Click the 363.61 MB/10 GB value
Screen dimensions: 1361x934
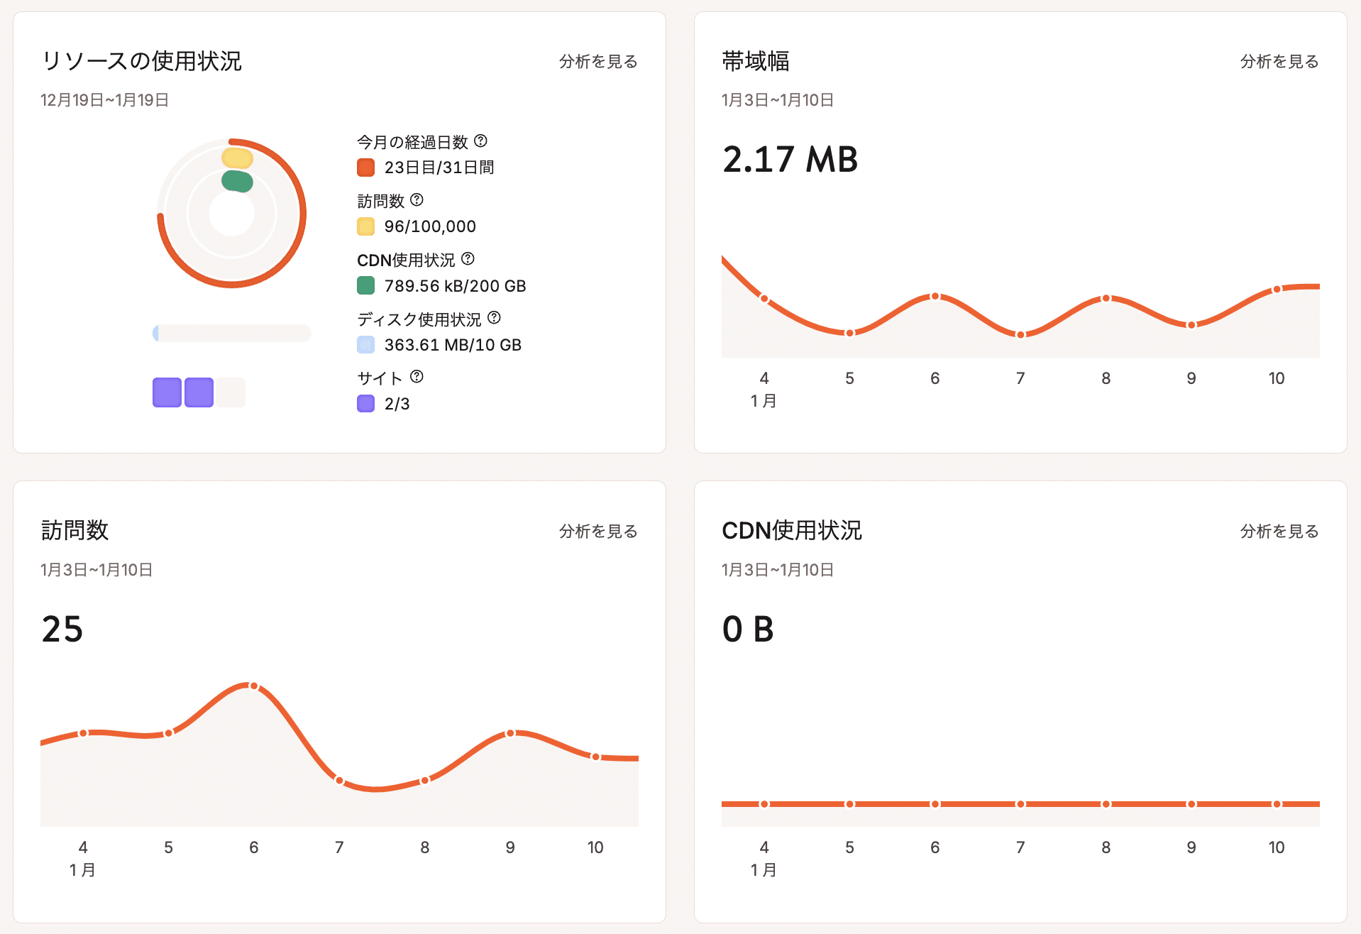pos(453,345)
